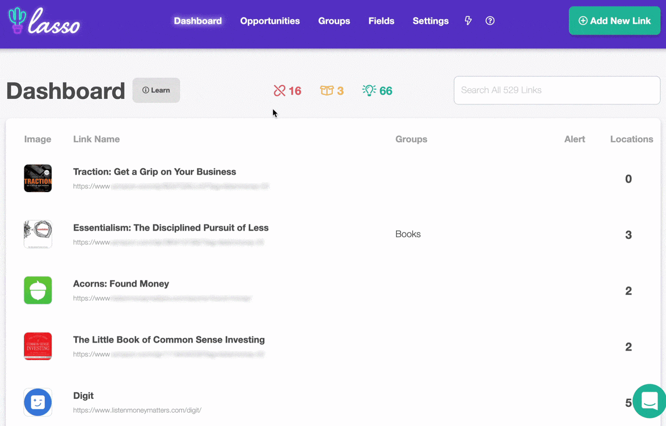Open the Settings nav item
Image resolution: width=666 pixels, height=426 pixels.
click(430, 21)
